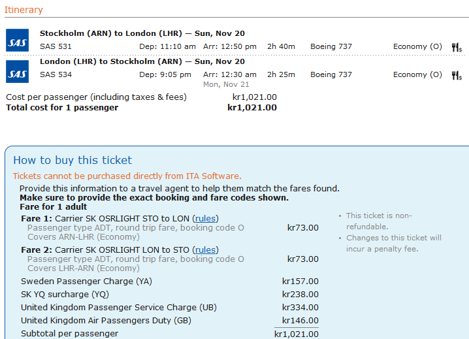Click the SAS logo beside flight SAS 531

pyautogui.click(x=17, y=40)
